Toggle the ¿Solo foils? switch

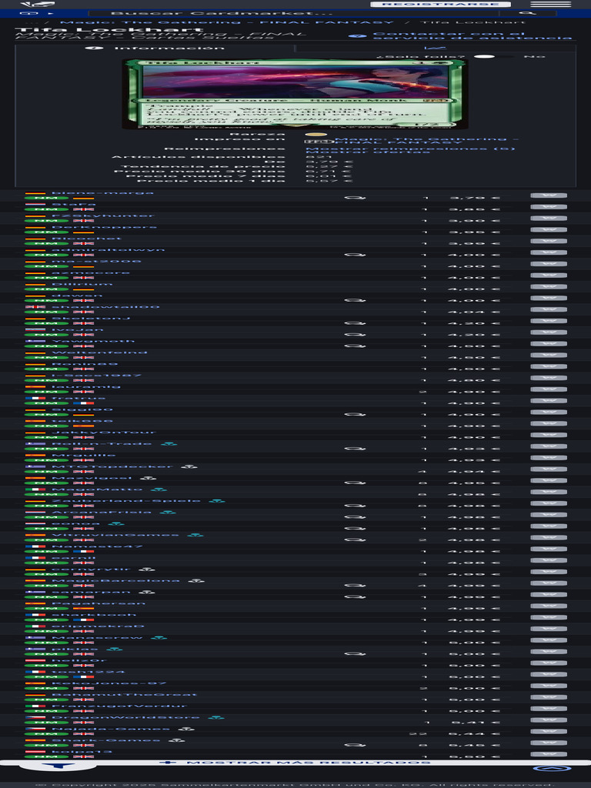[x=493, y=56]
